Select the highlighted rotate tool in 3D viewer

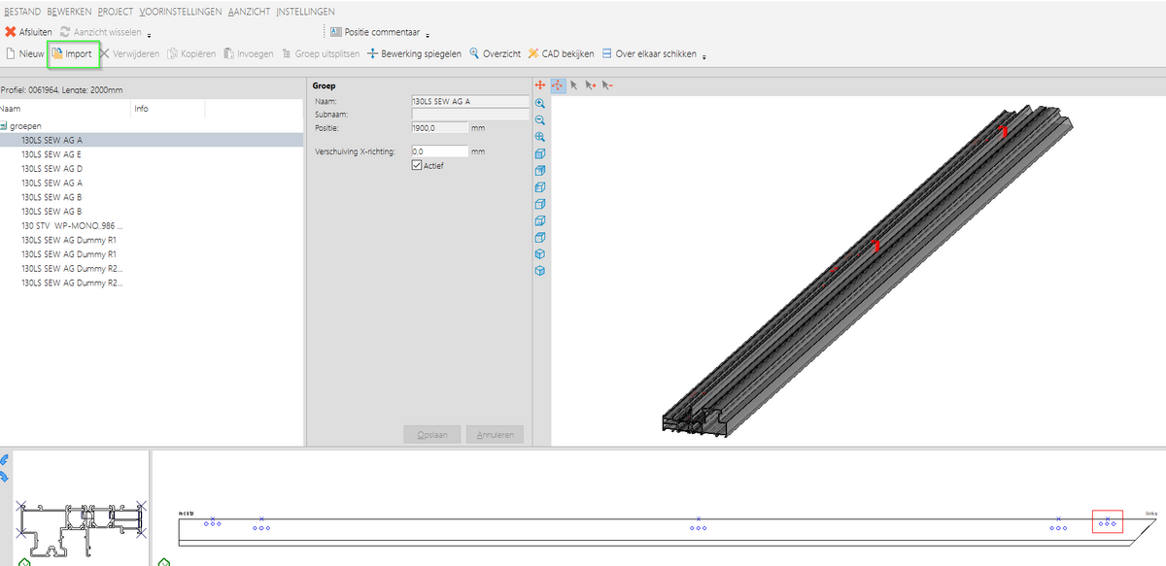[x=558, y=85]
